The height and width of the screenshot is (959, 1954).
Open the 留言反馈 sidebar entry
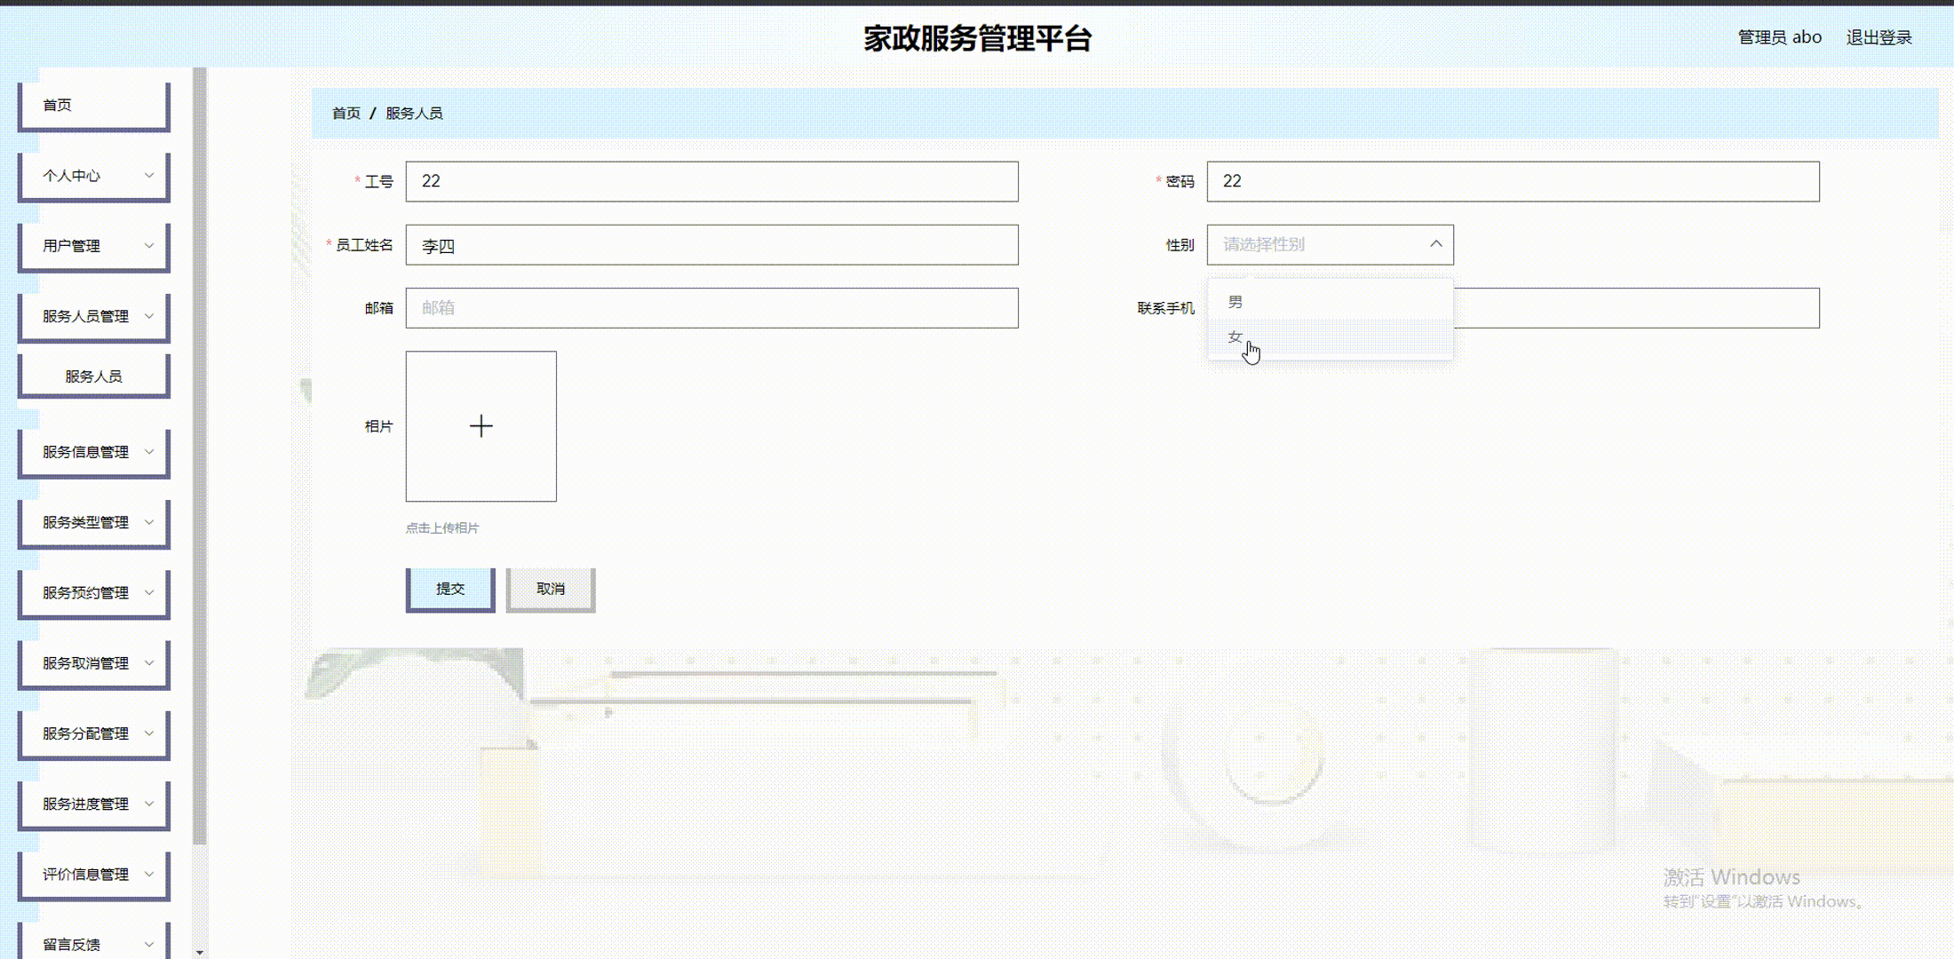tap(92, 943)
